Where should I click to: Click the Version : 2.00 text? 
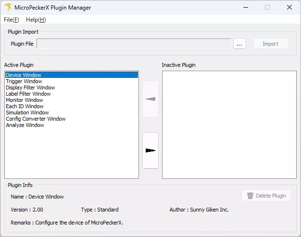coord(27,210)
